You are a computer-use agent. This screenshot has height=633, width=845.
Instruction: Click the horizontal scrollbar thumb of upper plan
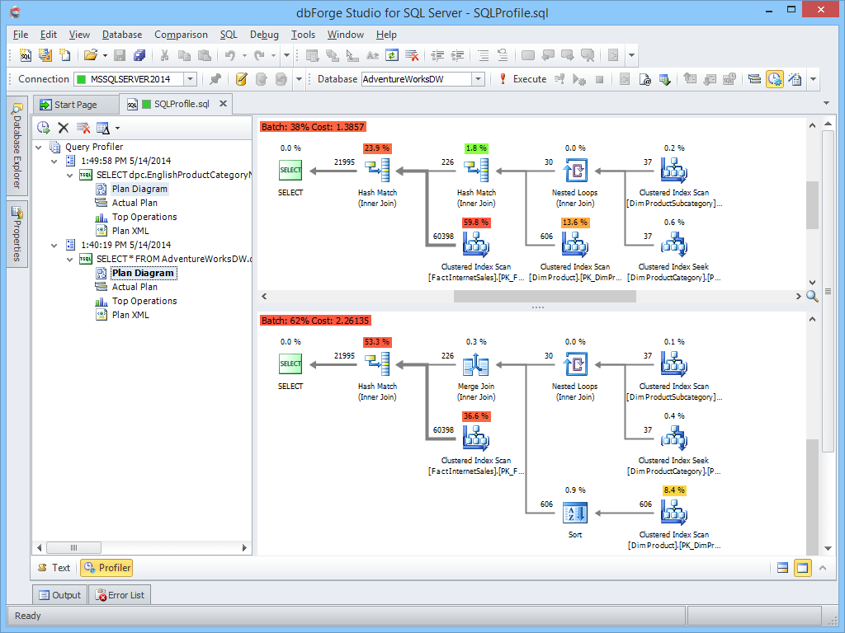(x=545, y=296)
